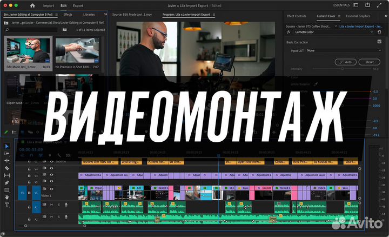This screenshot has width=389, height=237.
Task: Toggle Basic Correction checkbox
Action: pyautogui.click(x=379, y=42)
